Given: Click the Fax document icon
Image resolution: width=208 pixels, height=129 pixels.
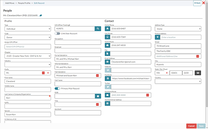Looking at the screenshot, I should click(x=107, y=54).
